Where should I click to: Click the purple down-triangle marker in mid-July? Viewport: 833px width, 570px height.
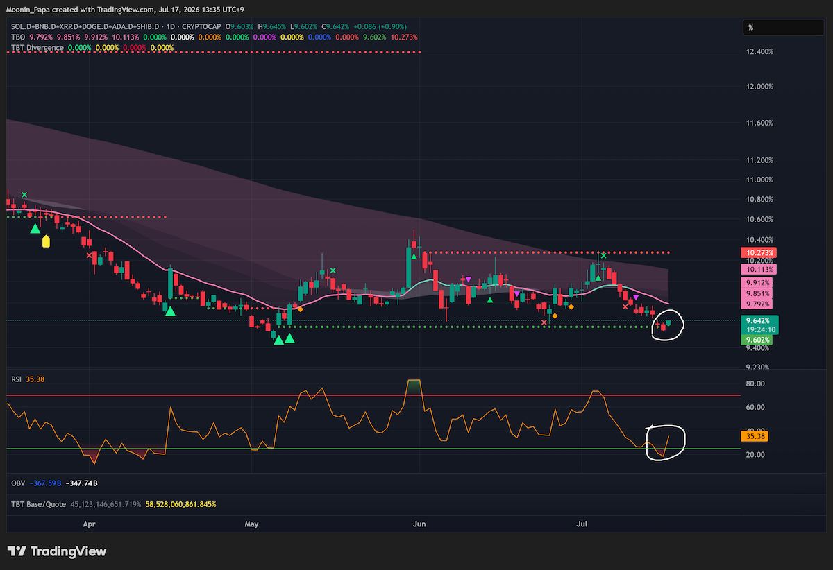pos(637,297)
